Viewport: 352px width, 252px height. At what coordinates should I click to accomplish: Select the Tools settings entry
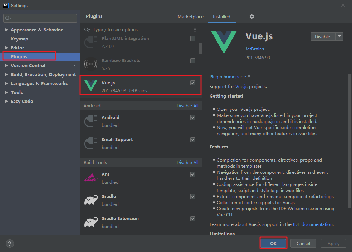click(x=17, y=93)
